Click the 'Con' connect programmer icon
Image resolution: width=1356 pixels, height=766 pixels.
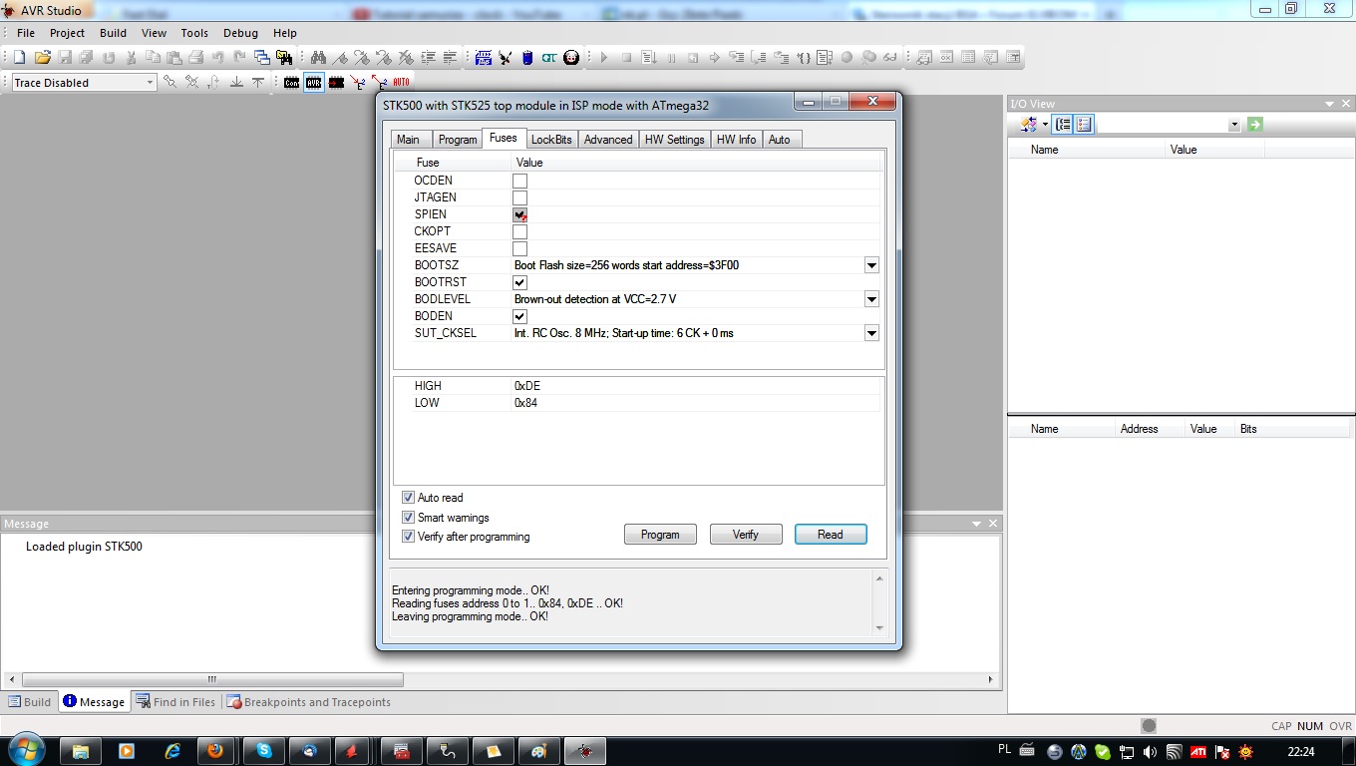click(291, 83)
